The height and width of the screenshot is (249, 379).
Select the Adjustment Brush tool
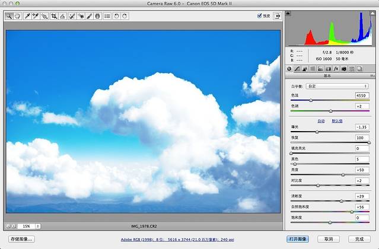click(x=89, y=17)
